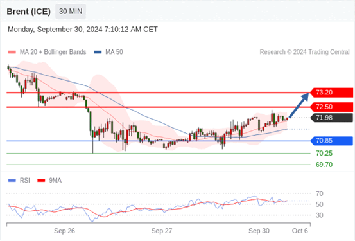Click the 69.70 support level value

[x=324, y=165]
